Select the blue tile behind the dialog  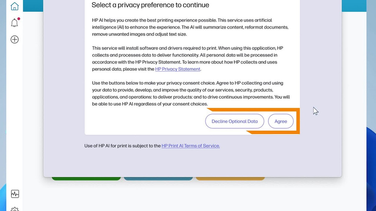(x=158, y=178)
